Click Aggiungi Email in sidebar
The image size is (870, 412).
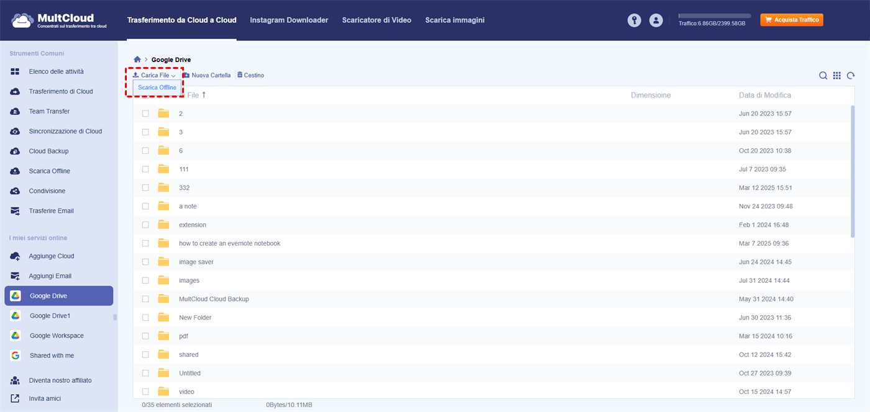(50, 275)
